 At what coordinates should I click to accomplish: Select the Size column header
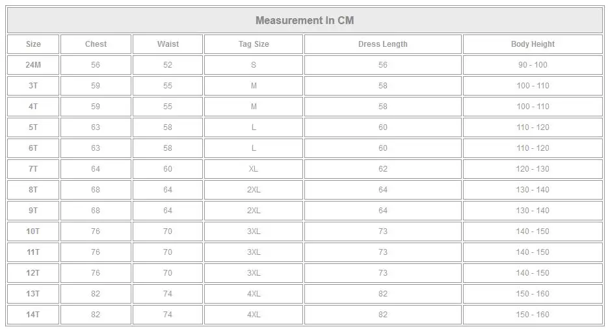pyautogui.click(x=33, y=44)
